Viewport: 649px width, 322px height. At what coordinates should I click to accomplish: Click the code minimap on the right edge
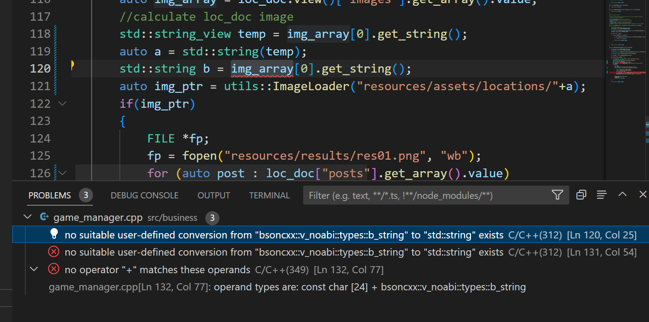coord(624,44)
